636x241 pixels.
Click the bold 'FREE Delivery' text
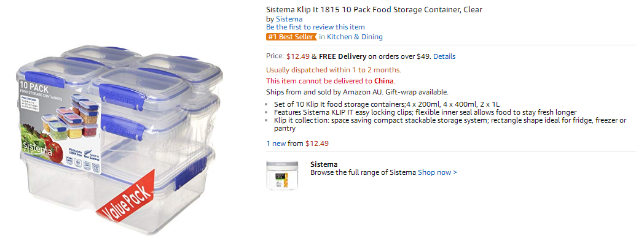(x=343, y=56)
